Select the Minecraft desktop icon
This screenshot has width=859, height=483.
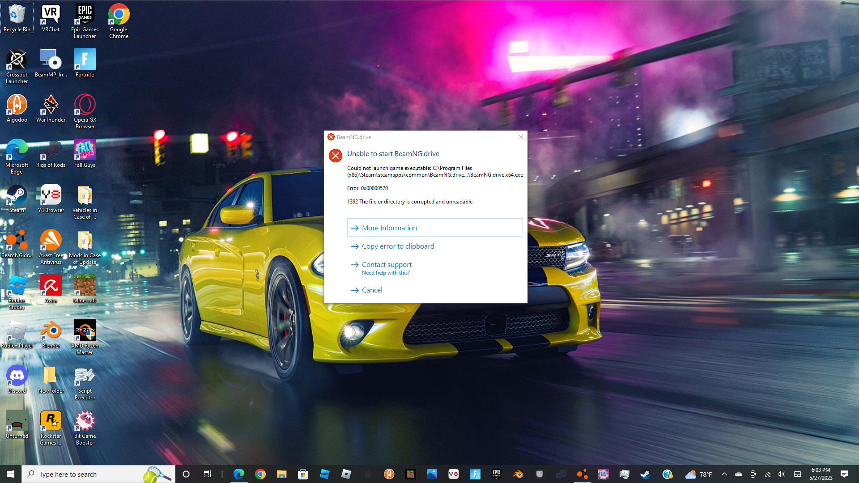(x=85, y=289)
